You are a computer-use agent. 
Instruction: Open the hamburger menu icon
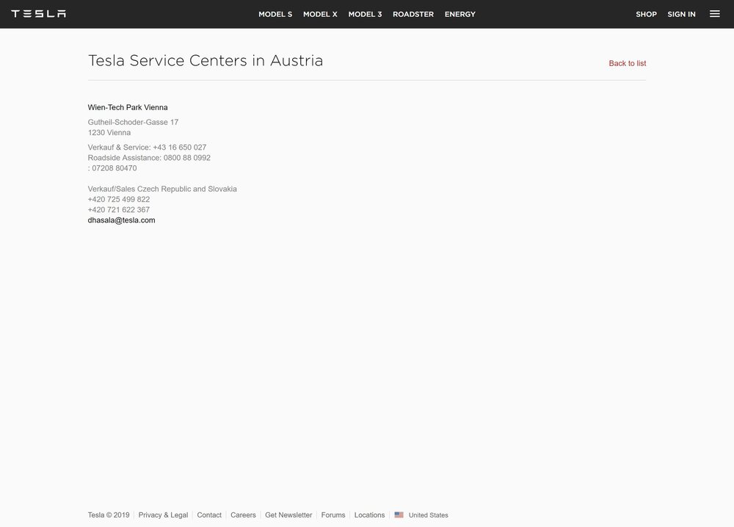pos(714,14)
